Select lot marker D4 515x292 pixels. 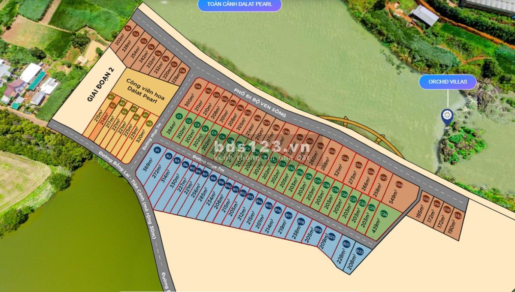[151, 47]
